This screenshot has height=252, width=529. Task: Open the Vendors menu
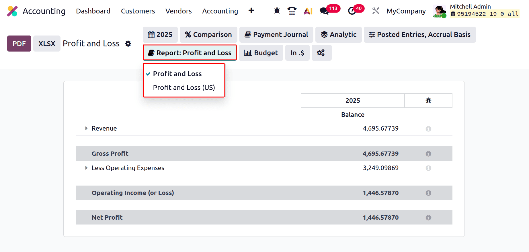point(179,11)
